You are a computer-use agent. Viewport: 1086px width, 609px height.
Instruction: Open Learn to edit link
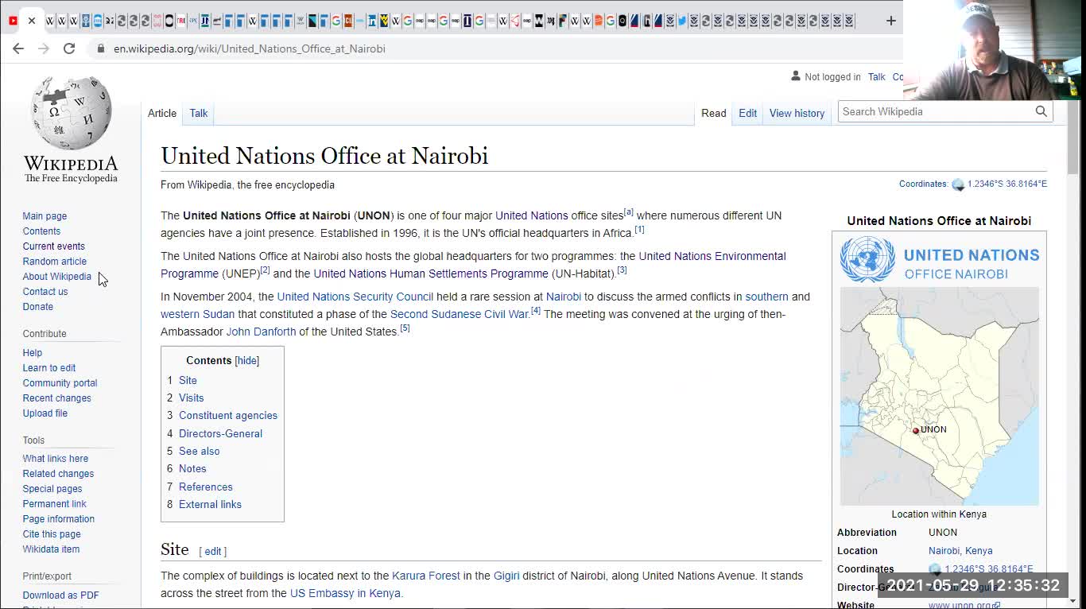[x=49, y=368]
